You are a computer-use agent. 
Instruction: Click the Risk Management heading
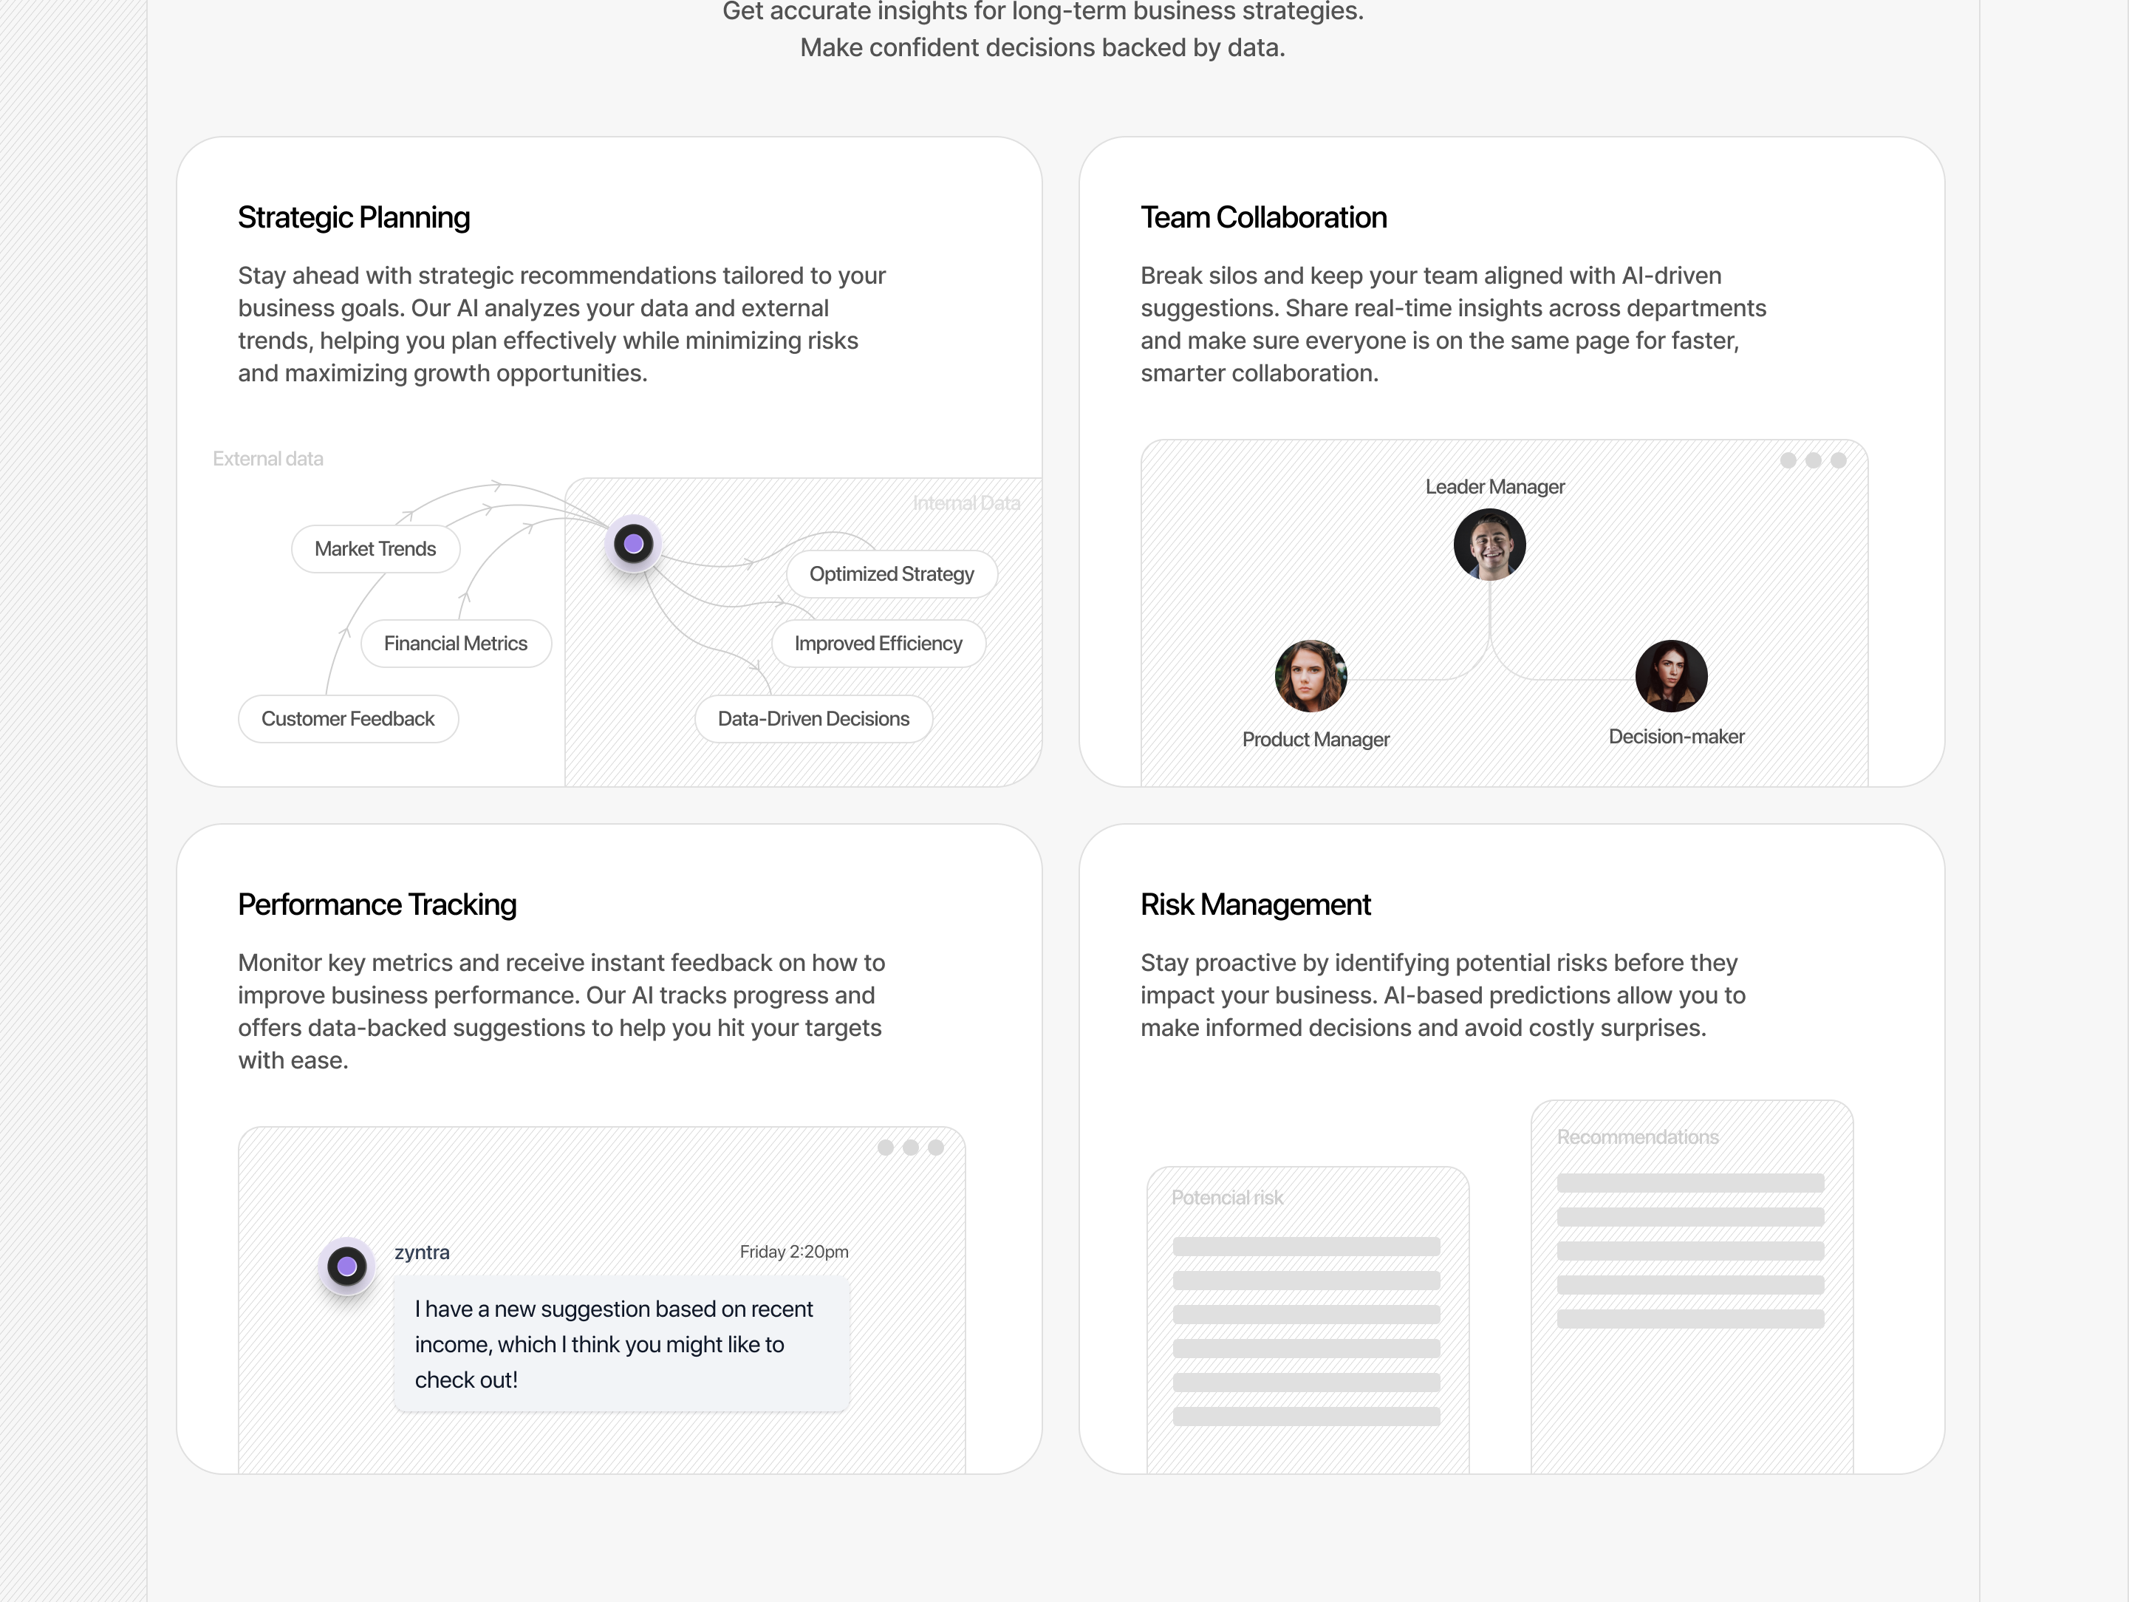pos(1255,905)
